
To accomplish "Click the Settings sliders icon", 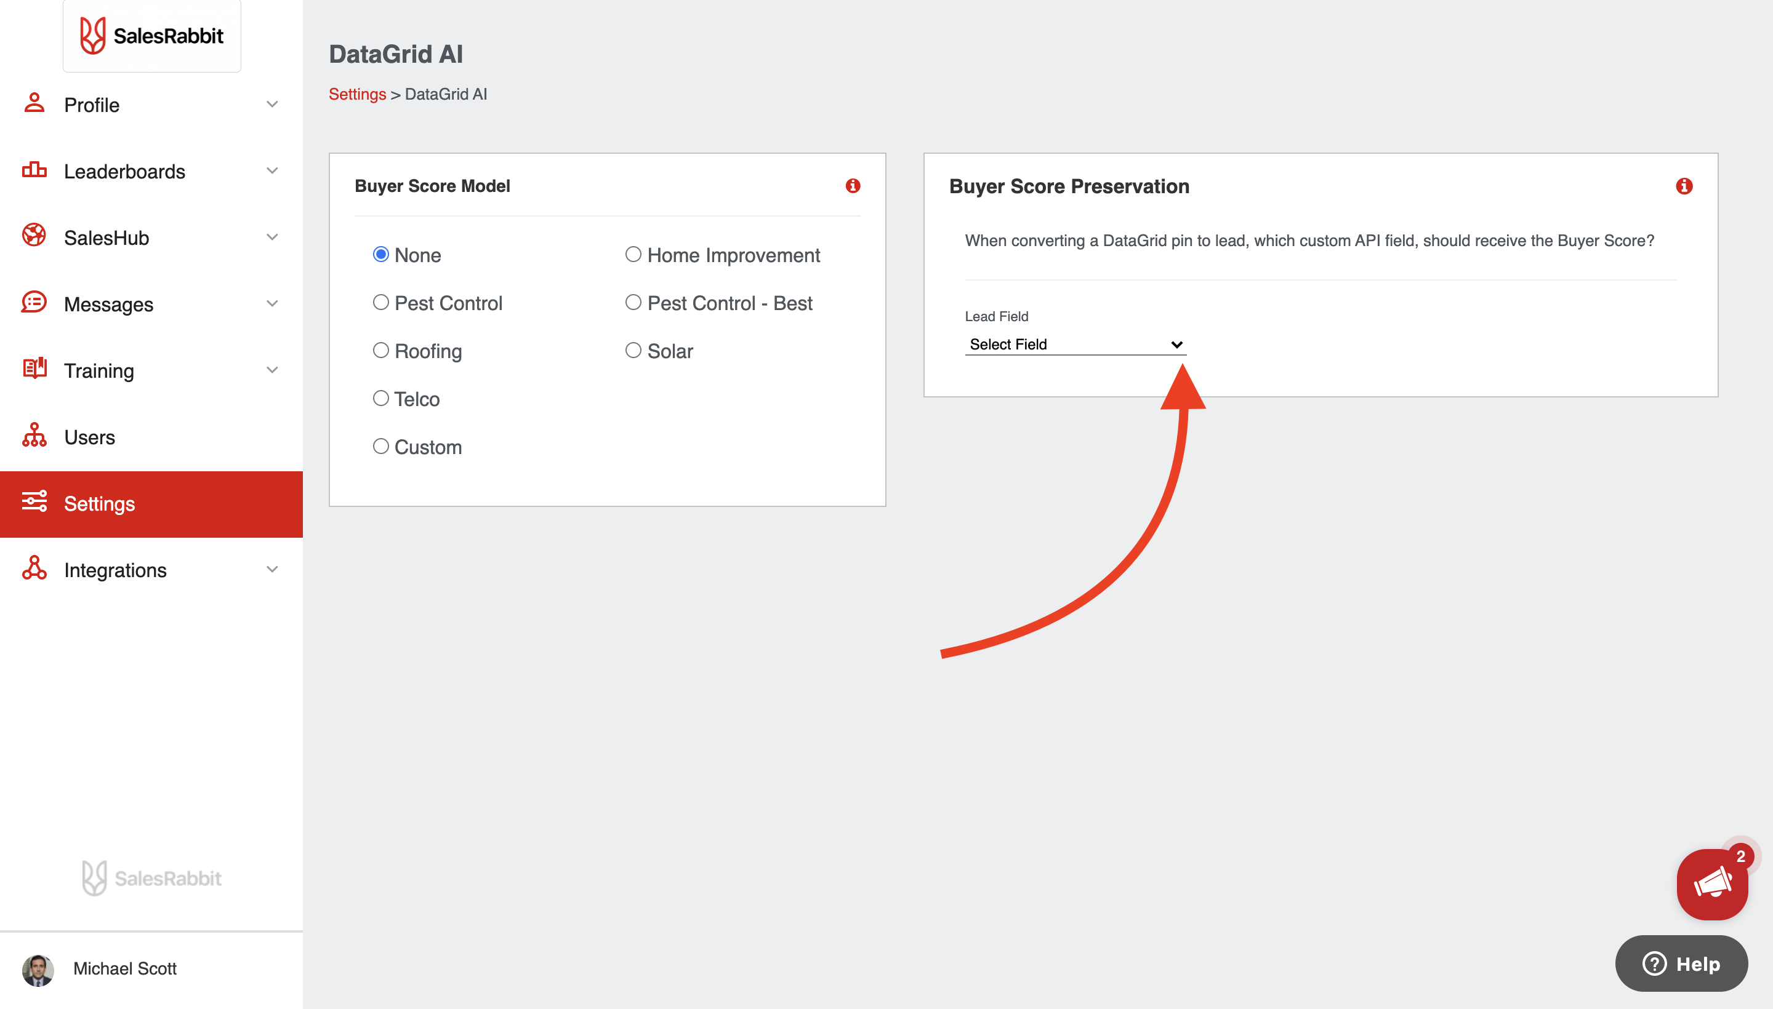I will pos(34,501).
